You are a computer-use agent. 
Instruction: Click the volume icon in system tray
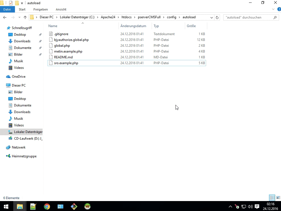tap(250, 207)
